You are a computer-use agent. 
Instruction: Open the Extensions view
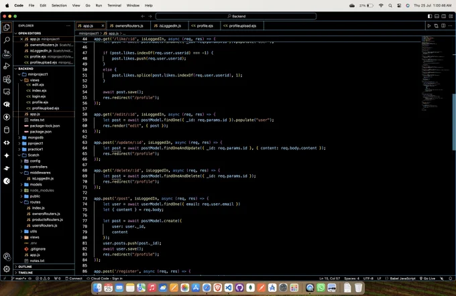(x=7, y=79)
